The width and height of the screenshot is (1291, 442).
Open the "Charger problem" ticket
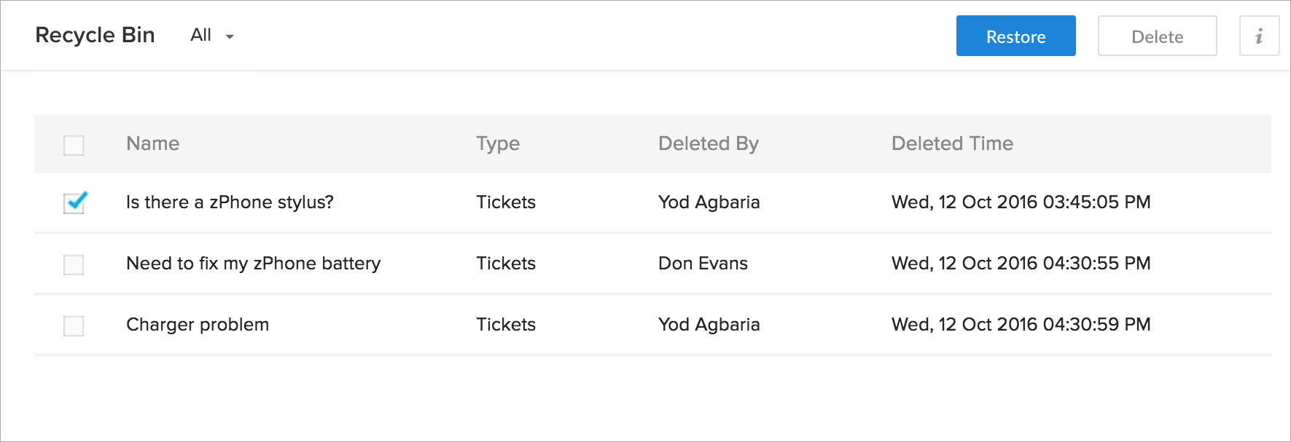(198, 325)
